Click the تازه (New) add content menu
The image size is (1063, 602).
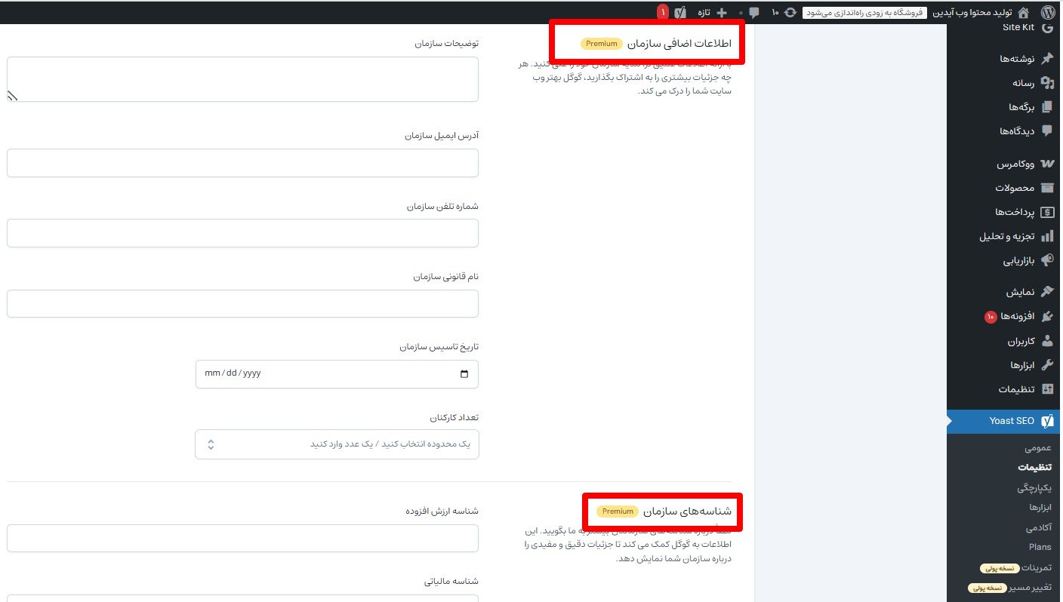pyautogui.click(x=712, y=12)
